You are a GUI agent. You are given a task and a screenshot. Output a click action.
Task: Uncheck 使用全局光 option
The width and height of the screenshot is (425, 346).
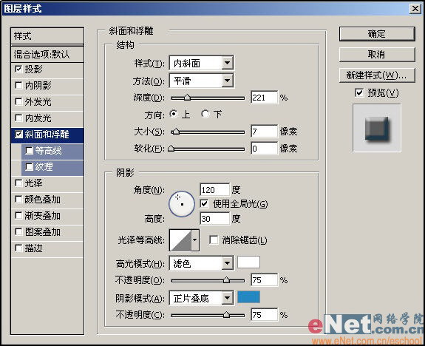point(204,203)
